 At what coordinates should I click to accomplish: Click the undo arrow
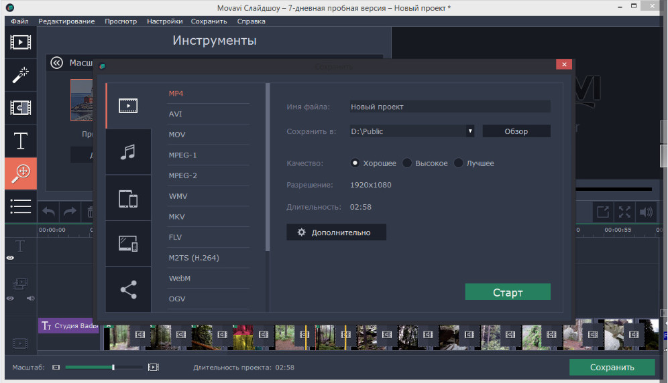[x=48, y=212]
